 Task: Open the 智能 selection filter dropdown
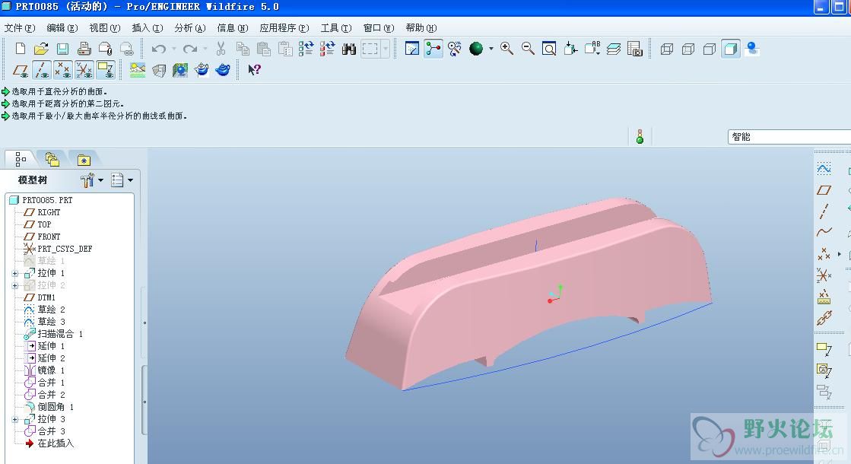pos(789,137)
